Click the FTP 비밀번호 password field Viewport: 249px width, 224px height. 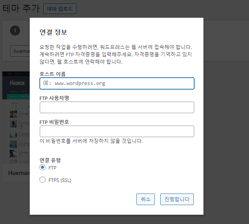click(117, 131)
